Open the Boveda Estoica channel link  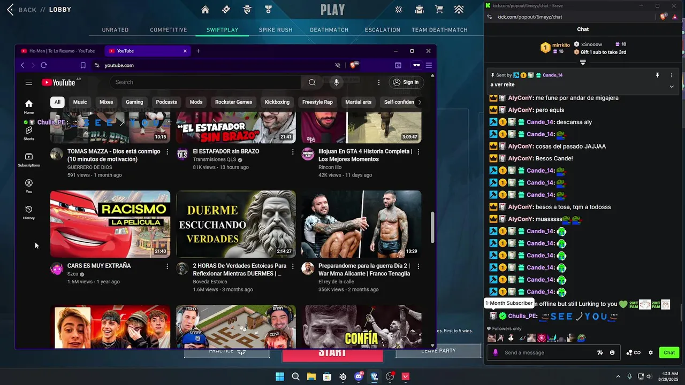[x=210, y=281]
